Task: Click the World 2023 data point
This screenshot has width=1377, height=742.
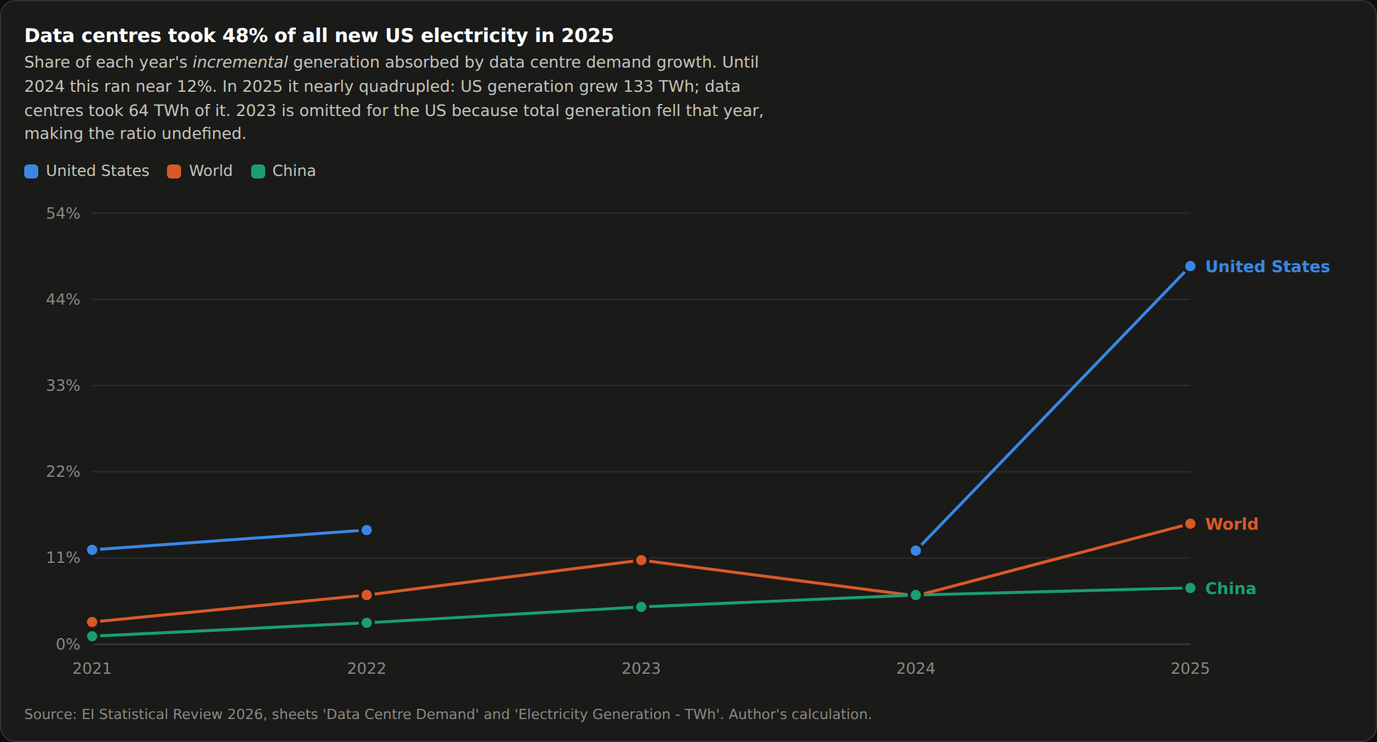Action: coord(641,560)
